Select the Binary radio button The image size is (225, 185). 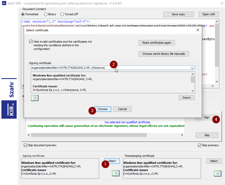click(46, 14)
